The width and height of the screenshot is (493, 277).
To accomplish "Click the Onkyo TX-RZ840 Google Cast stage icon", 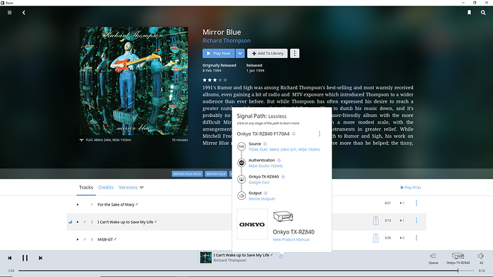I will (x=241, y=179).
